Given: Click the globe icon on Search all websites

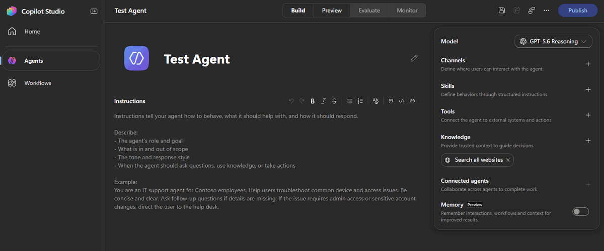Looking at the screenshot, I should [x=448, y=160].
